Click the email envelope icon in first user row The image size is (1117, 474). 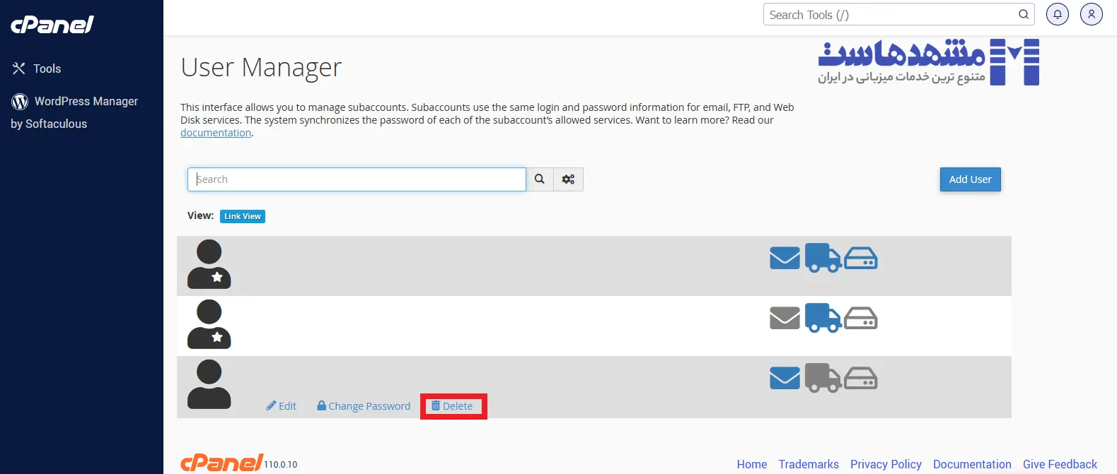[x=785, y=259]
